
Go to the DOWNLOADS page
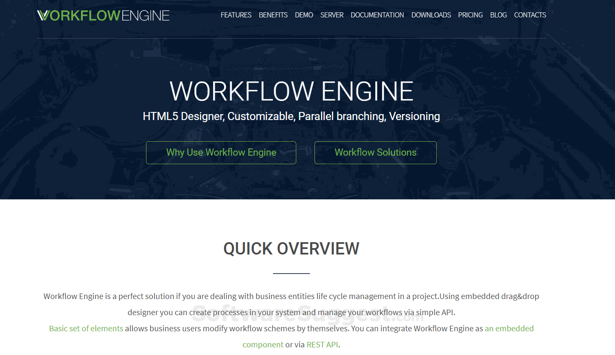[x=431, y=15]
